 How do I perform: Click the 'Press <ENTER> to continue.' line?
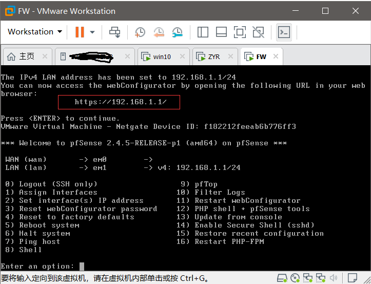coord(60,118)
